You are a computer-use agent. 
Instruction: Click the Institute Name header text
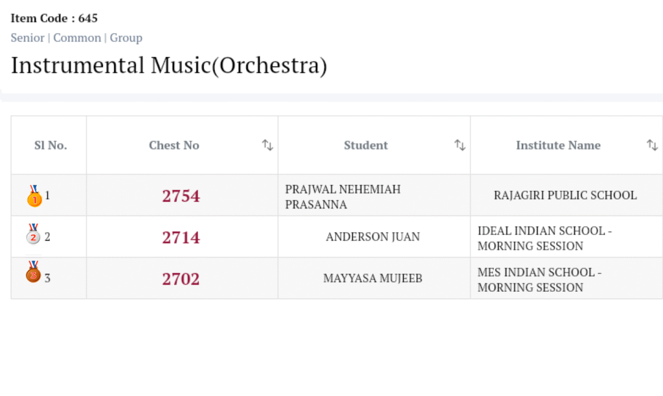tap(558, 146)
